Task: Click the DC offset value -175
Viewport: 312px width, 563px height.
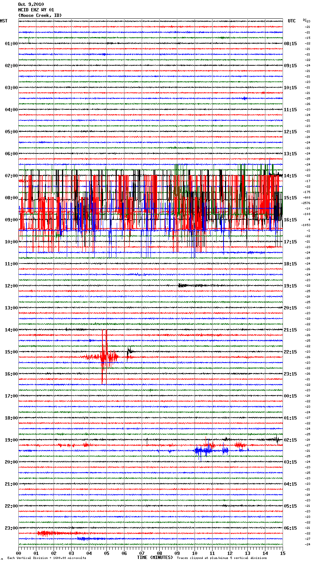Action: coord(306,192)
